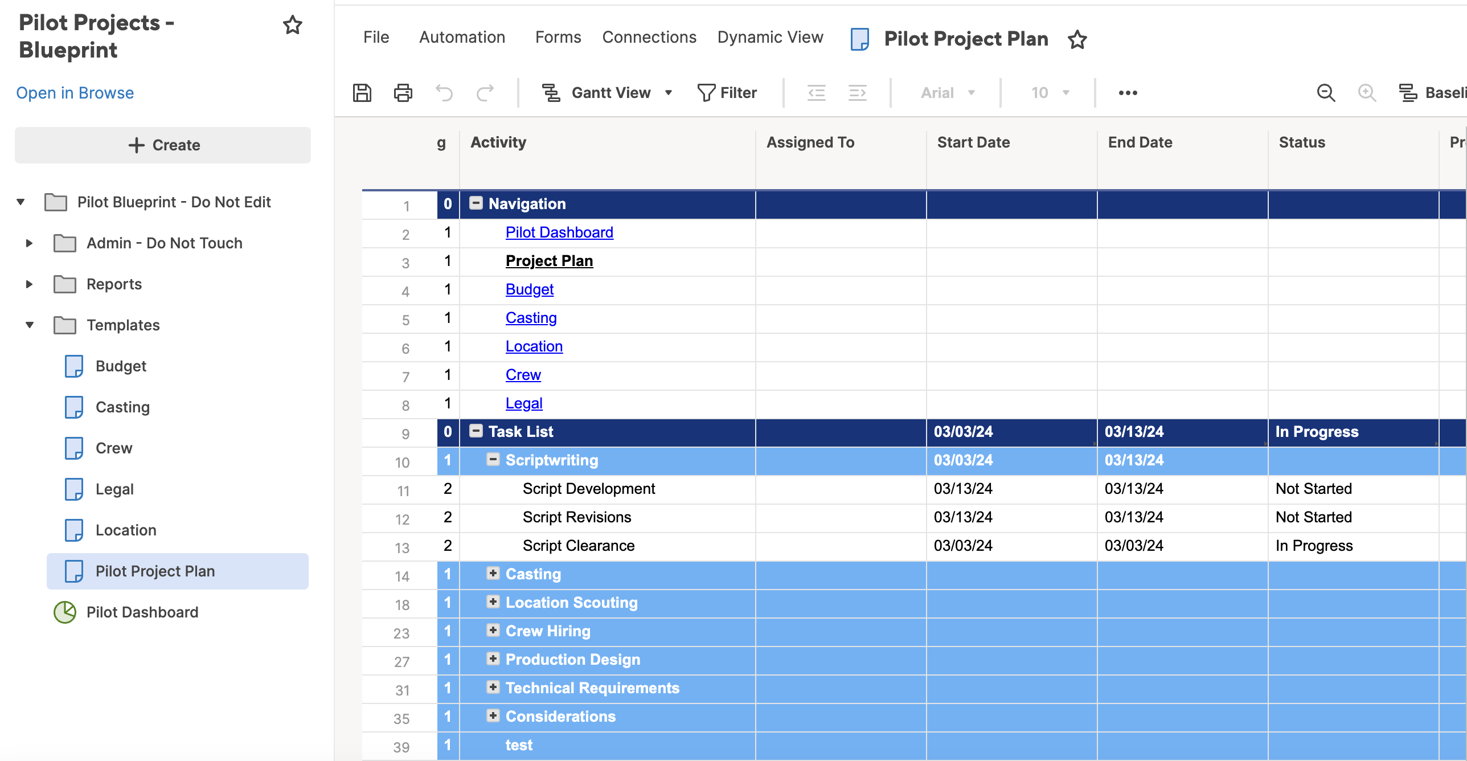The image size is (1467, 761).
Task: Favorite the Pilot Project Plan sheet star
Action: tap(1077, 39)
